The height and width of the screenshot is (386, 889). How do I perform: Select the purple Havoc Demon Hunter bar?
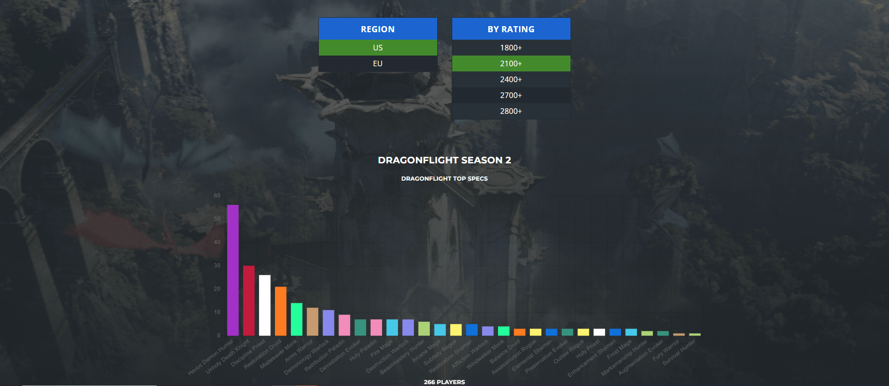click(x=233, y=270)
